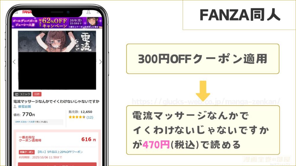Go to next image with right arrow
Screen dimensions: 296x166
[x=100, y=62]
